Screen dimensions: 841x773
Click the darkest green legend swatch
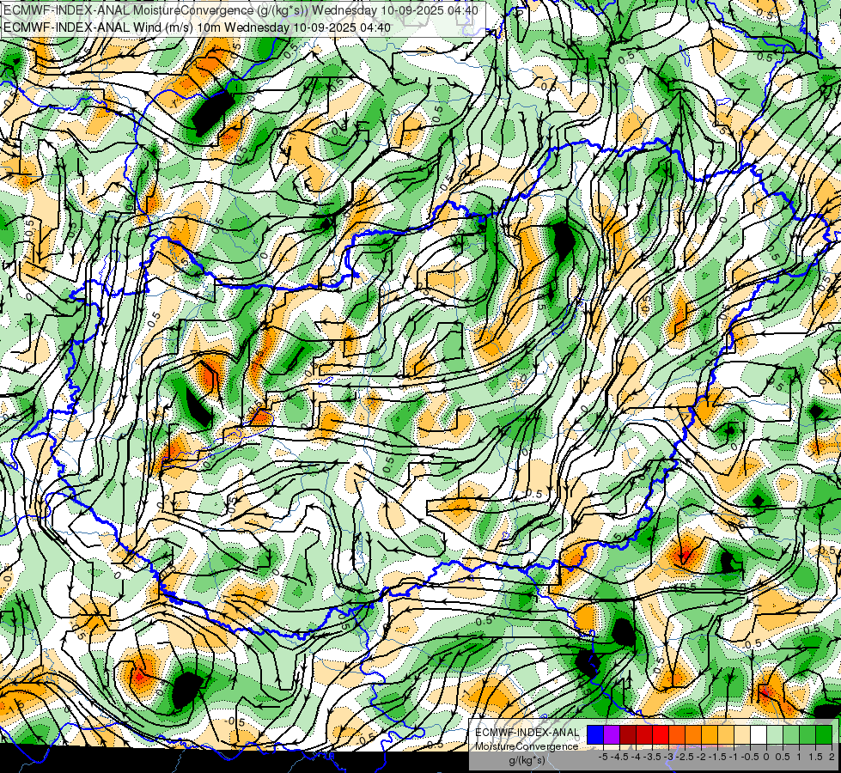coord(824,735)
